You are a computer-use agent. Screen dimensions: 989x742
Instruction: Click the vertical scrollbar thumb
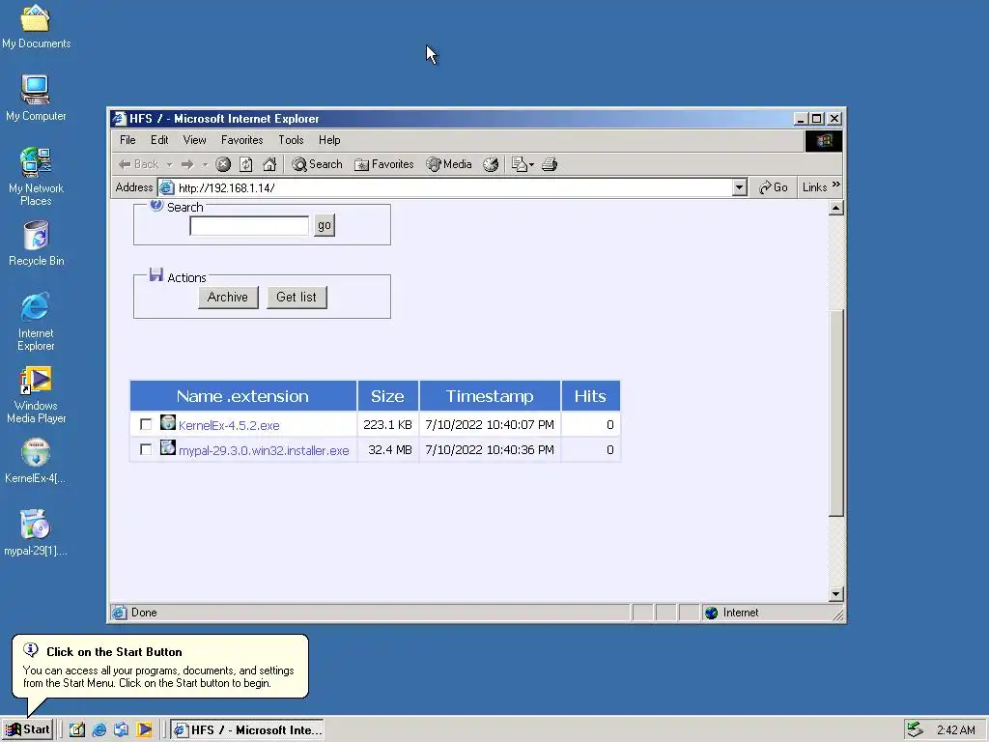(835, 414)
